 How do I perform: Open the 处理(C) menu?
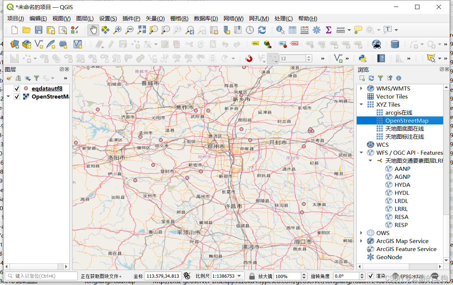pyautogui.click(x=283, y=19)
